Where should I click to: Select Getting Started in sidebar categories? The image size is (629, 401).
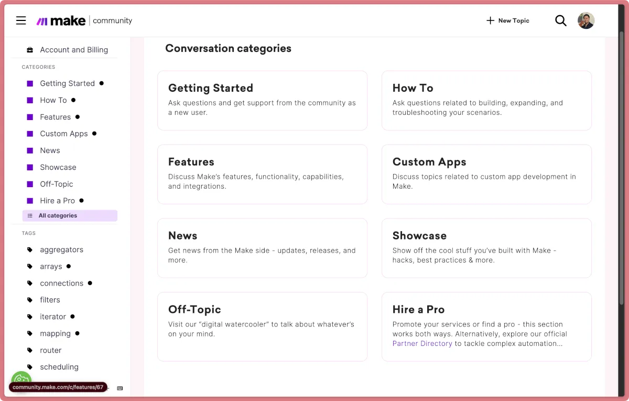point(67,83)
